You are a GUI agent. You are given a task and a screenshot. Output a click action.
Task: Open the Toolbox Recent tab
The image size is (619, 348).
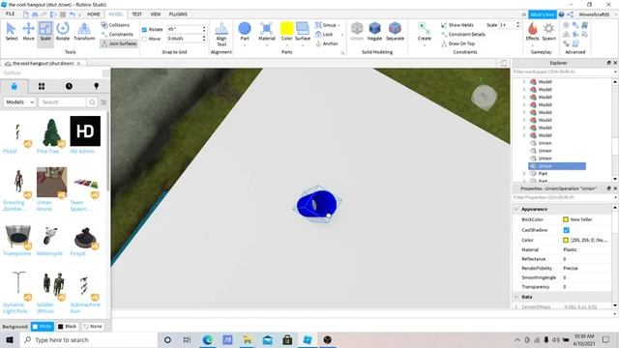(69, 86)
